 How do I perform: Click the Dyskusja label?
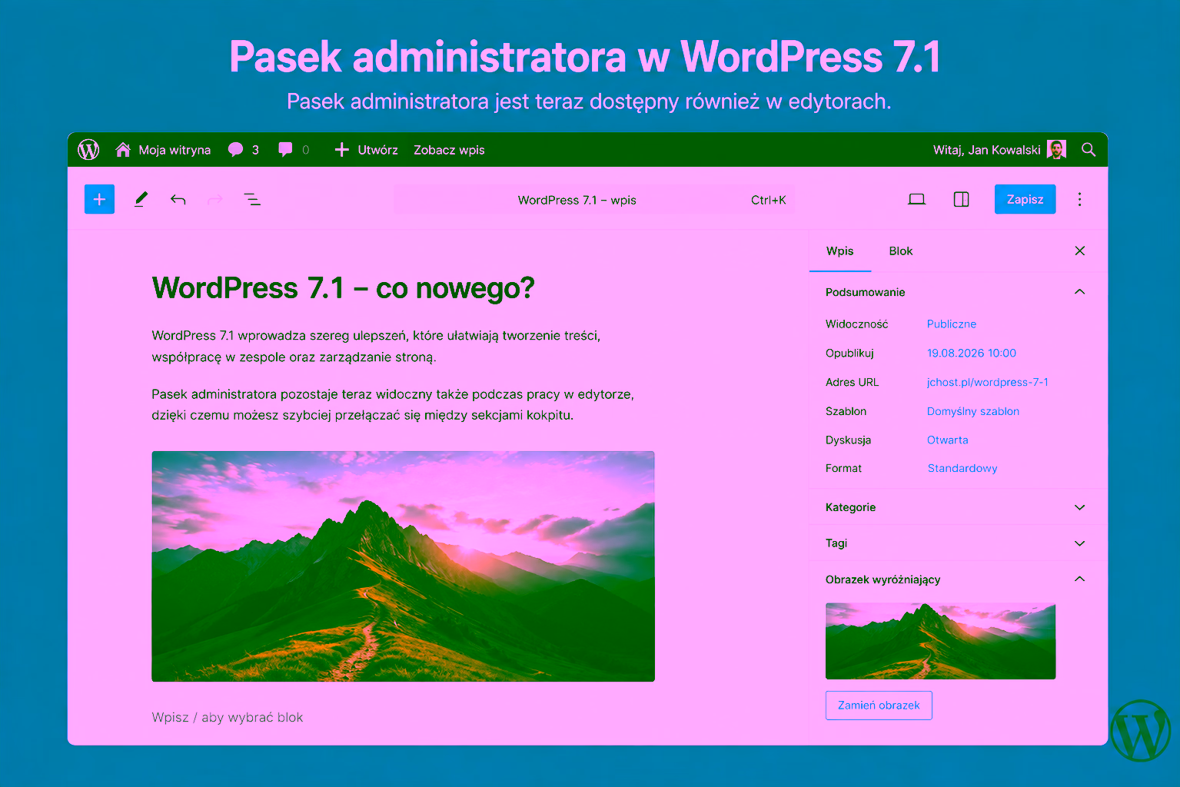848,440
